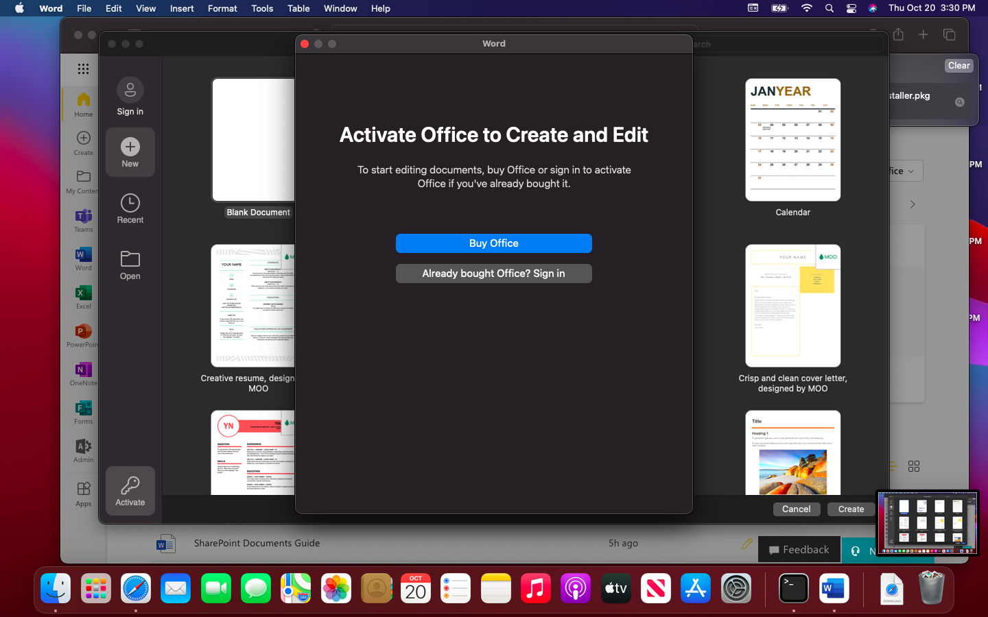This screenshot has height=617, width=988.
Task: Select the Calendar template thumbnail
Action: coord(792,140)
